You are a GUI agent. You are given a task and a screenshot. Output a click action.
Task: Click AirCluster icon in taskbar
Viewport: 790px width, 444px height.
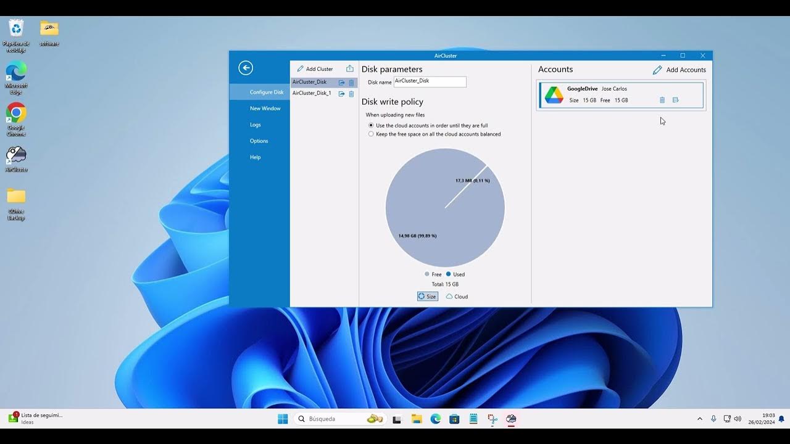511,419
